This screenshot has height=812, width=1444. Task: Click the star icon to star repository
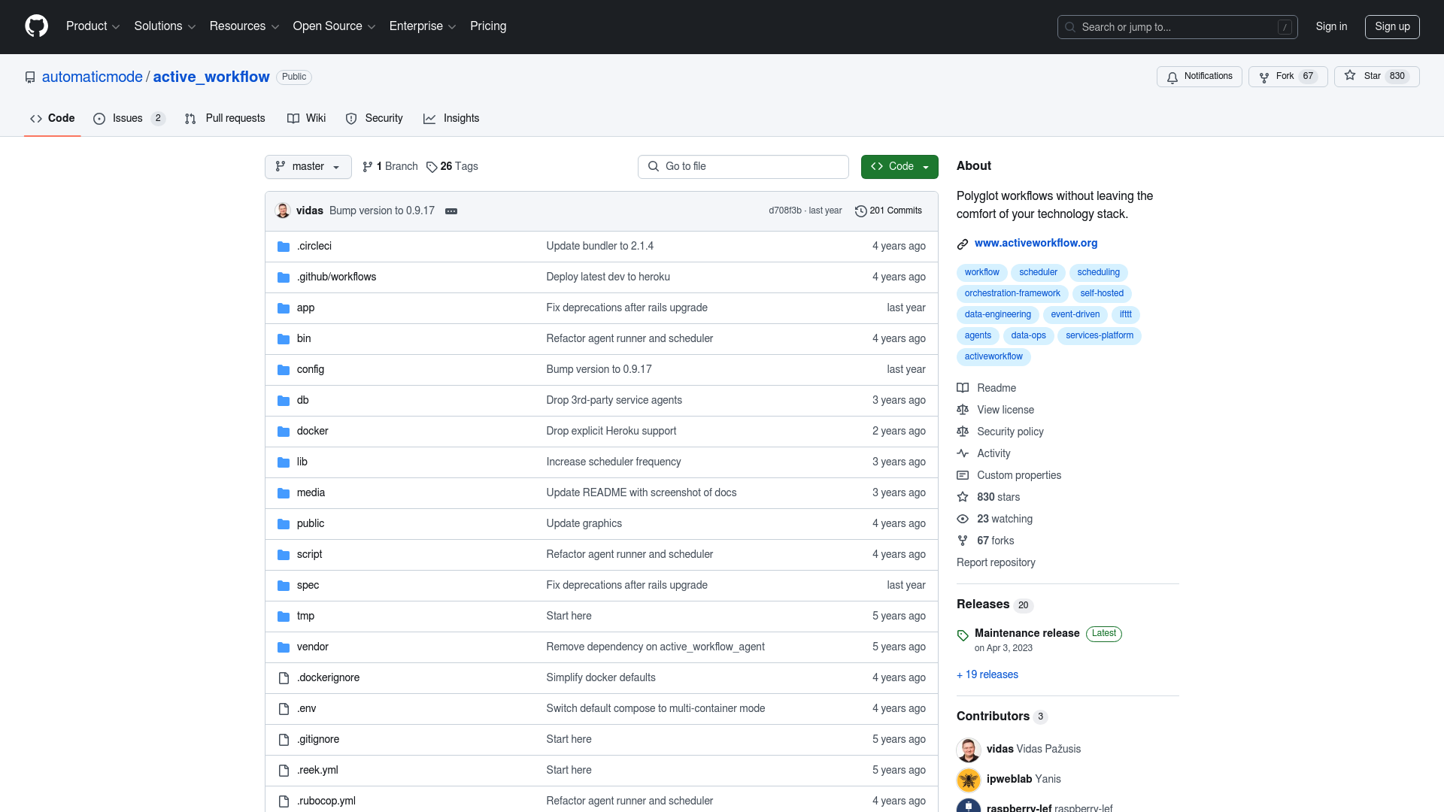point(1351,75)
